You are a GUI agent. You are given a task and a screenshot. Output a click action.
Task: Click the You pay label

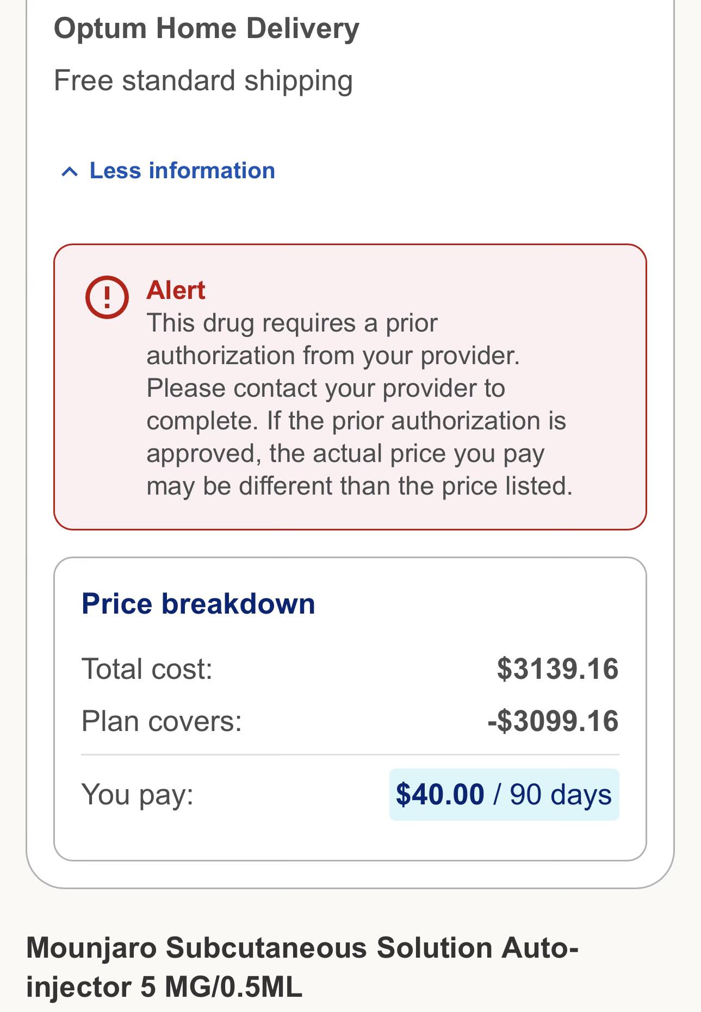[138, 795]
